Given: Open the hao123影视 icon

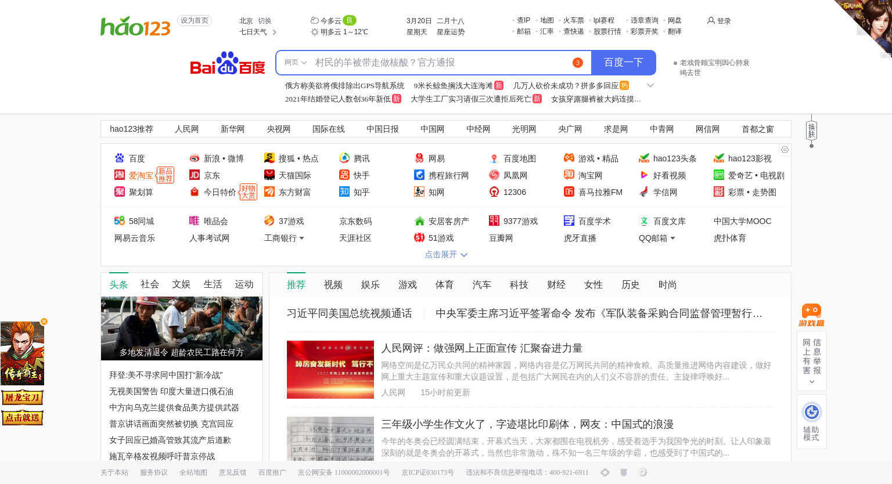Looking at the screenshot, I should pyautogui.click(x=719, y=158).
